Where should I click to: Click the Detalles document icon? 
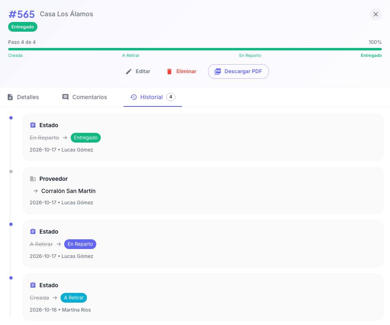tap(10, 97)
